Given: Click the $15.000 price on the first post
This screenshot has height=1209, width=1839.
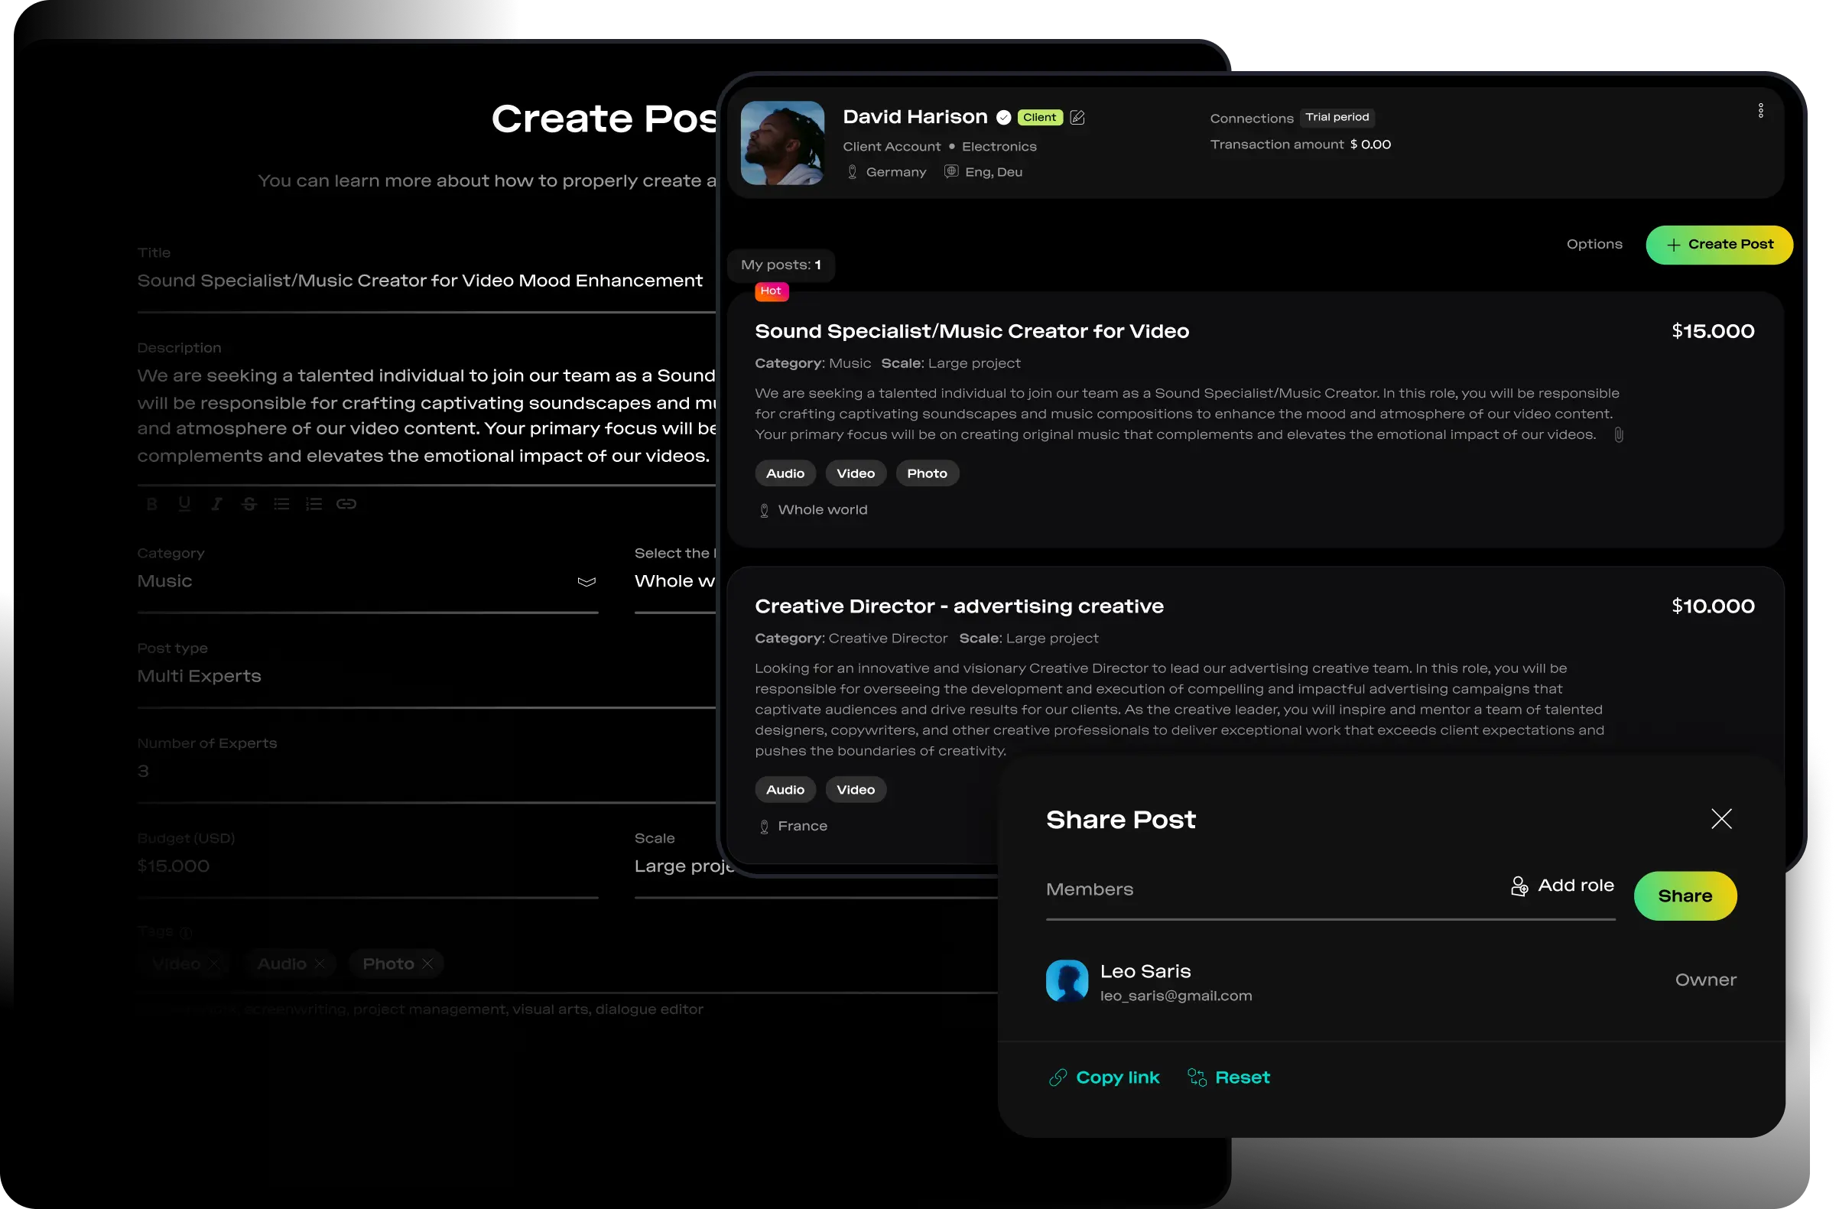Looking at the screenshot, I should click(1712, 331).
